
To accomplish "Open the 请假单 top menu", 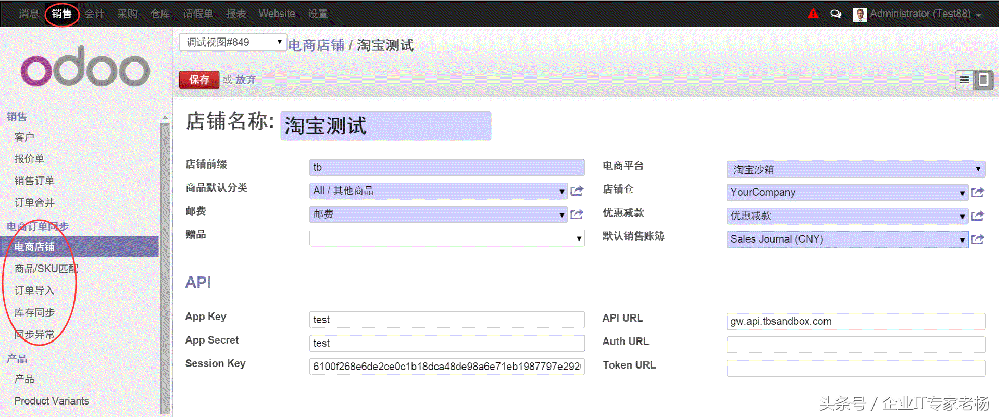I will tap(198, 14).
